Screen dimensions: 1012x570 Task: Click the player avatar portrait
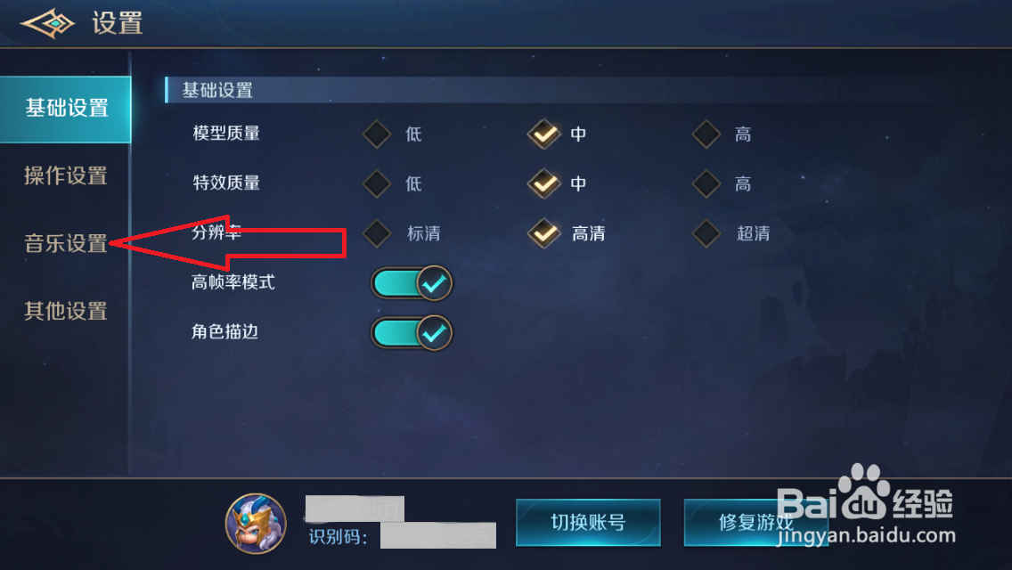(256, 524)
